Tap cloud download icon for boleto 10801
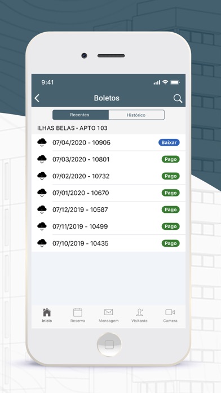The height and width of the screenshot is (393, 221). click(x=42, y=159)
